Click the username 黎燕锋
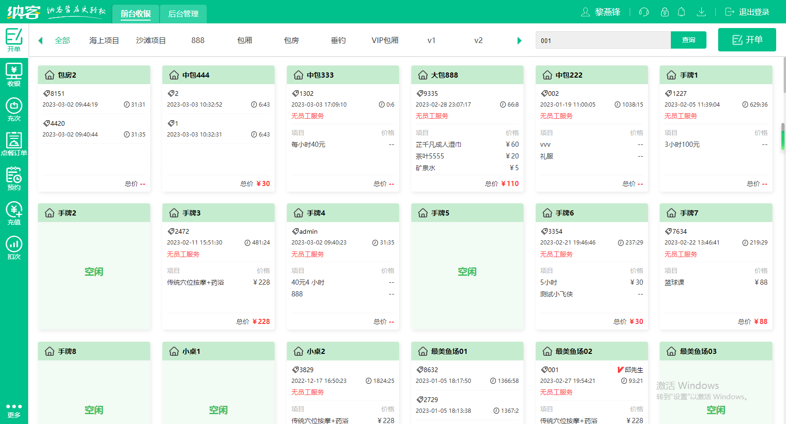This screenshot has height=424, width=786. pyautogui.click(x=608, y=12)
